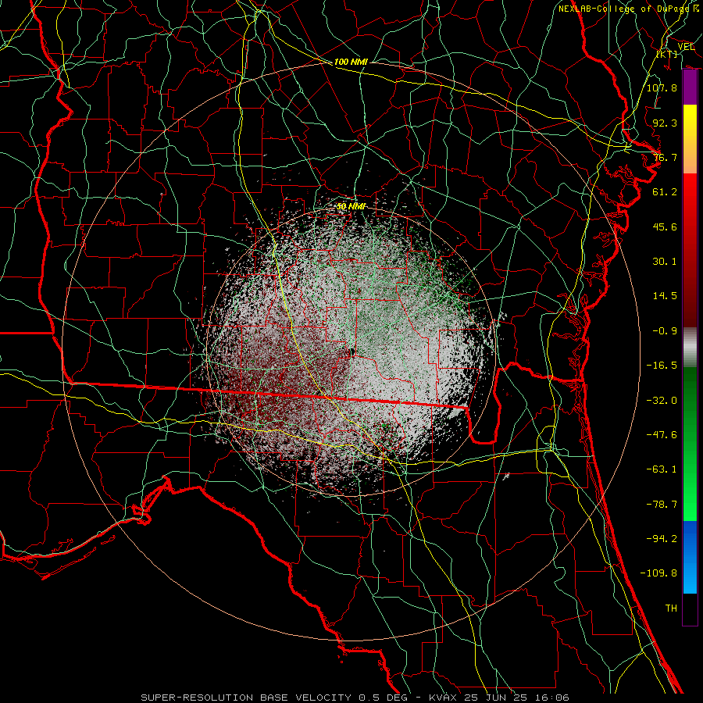This screenshot has width=703, height=703.
Task: Click the -32.0 legend value
Action: [662, 401]
